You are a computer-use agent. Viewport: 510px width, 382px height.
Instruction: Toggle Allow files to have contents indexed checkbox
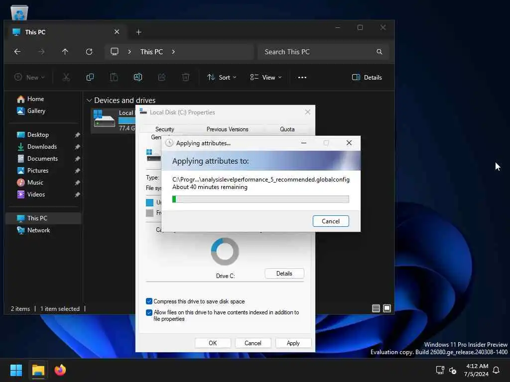149,312
